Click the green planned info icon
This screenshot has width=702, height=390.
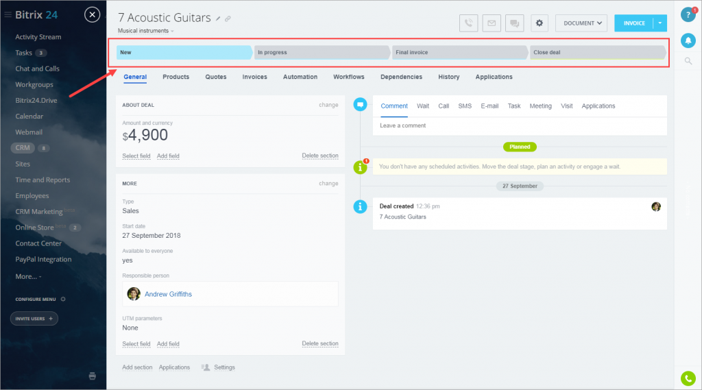click(x=360, y=167)
